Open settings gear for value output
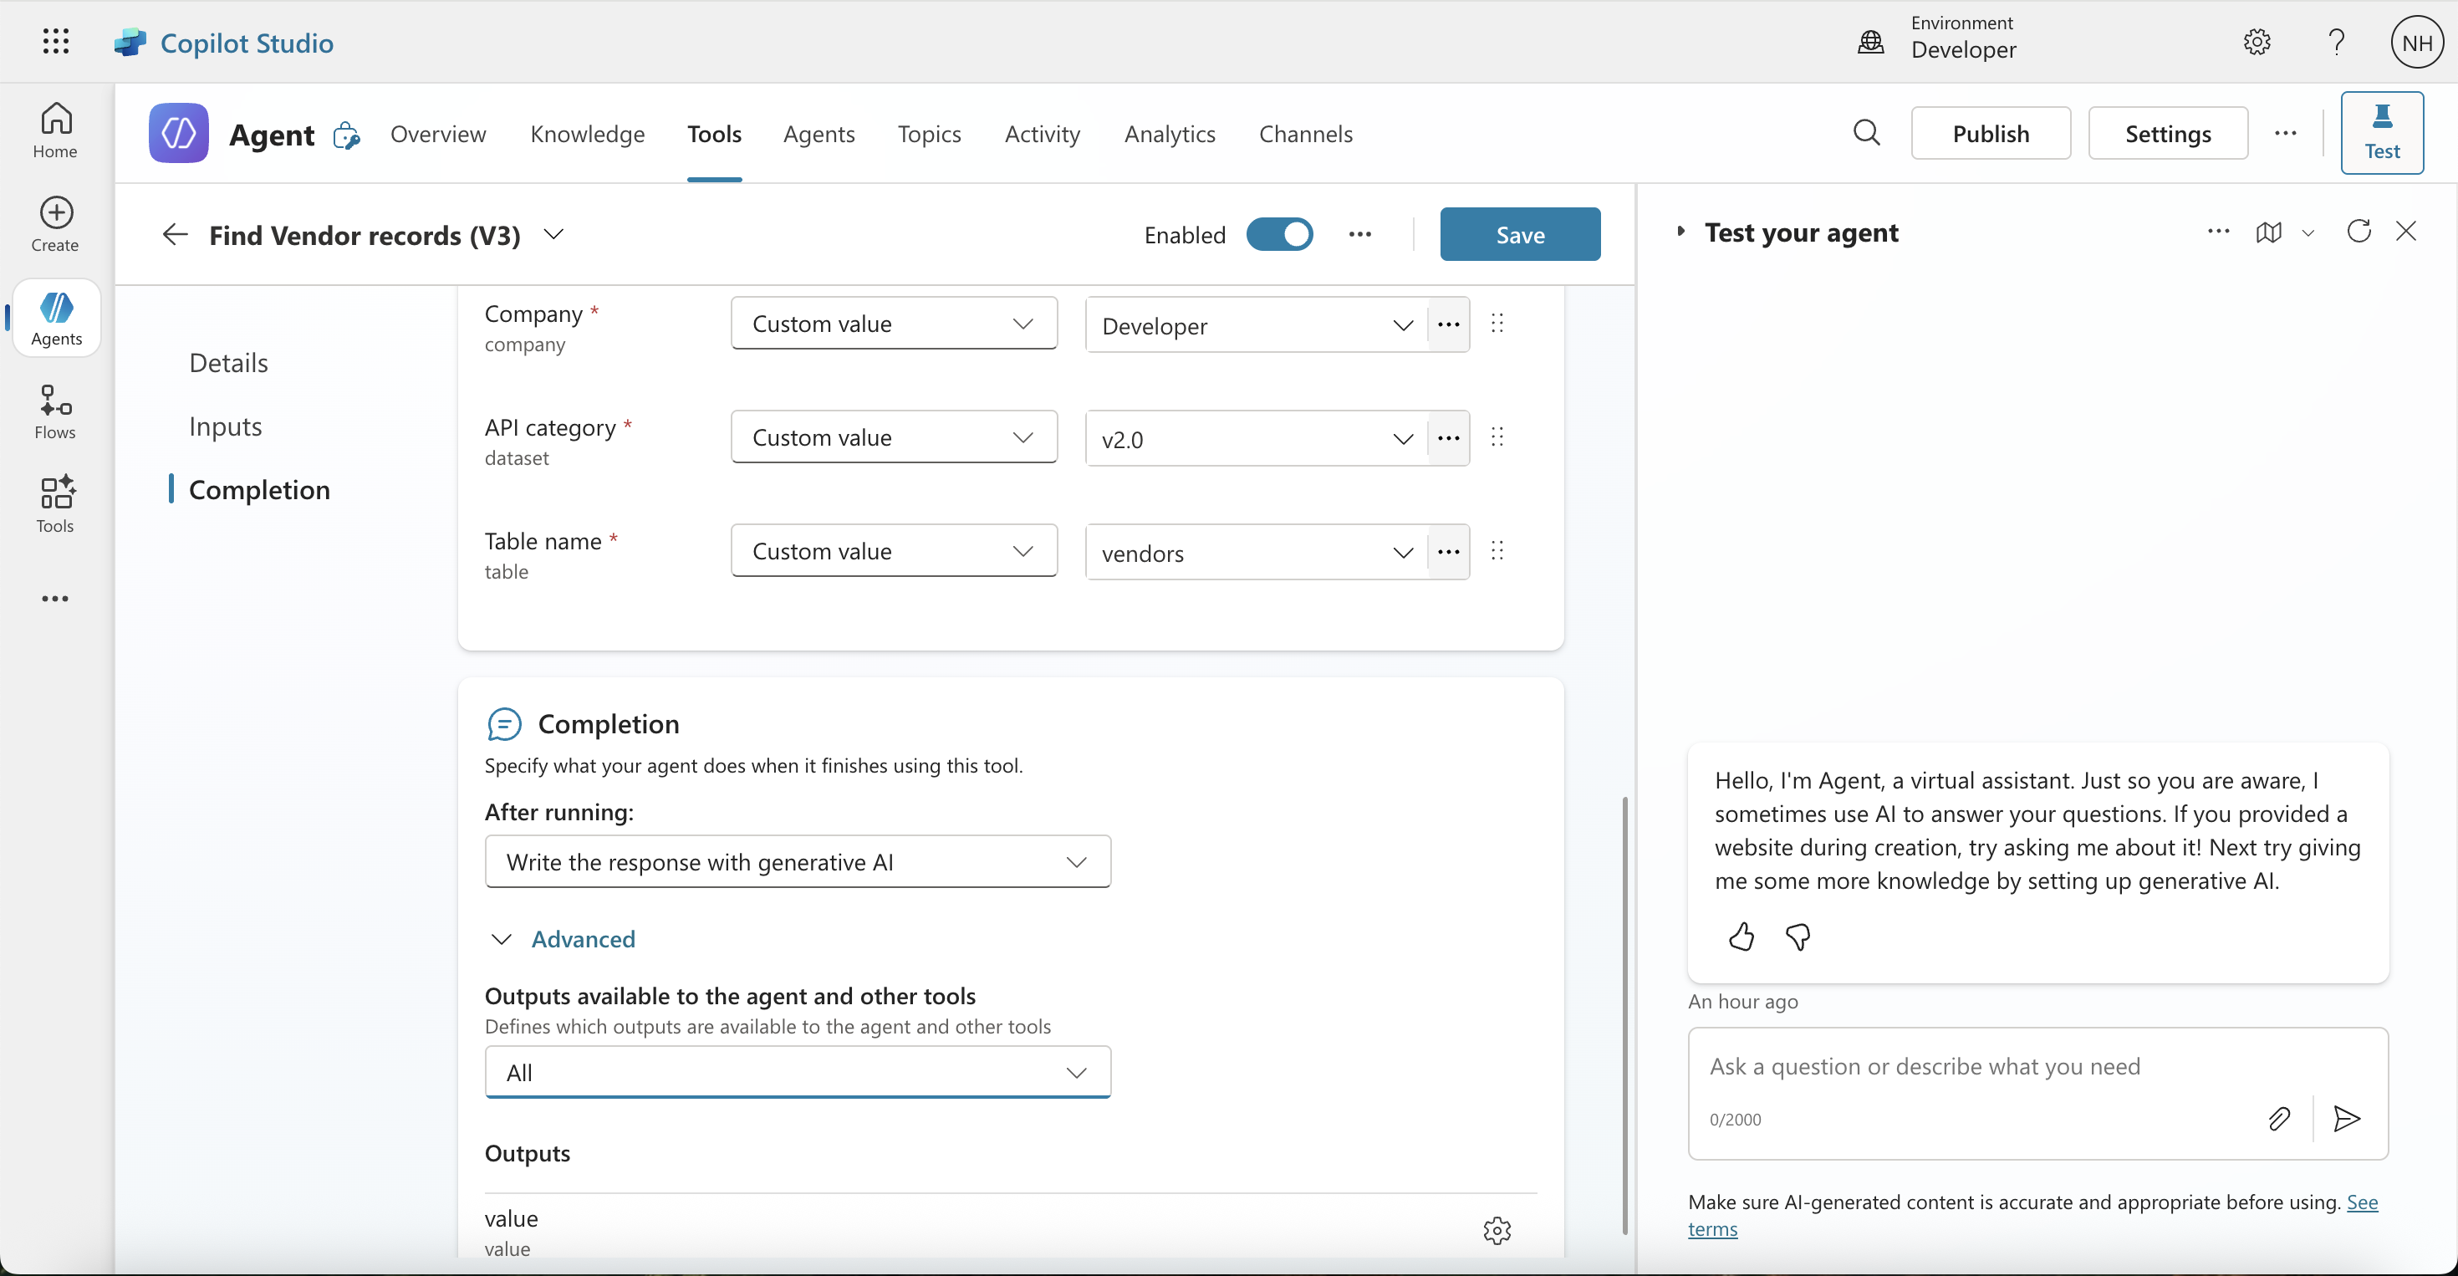Viewport: 2458px width, 1276px height. pyautogui.click(x=1497, y=1230)
